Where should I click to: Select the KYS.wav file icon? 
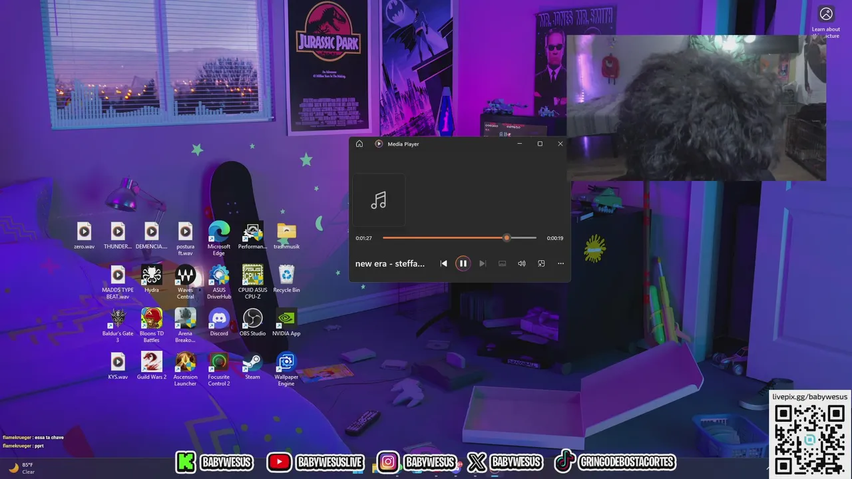[118, 367]
